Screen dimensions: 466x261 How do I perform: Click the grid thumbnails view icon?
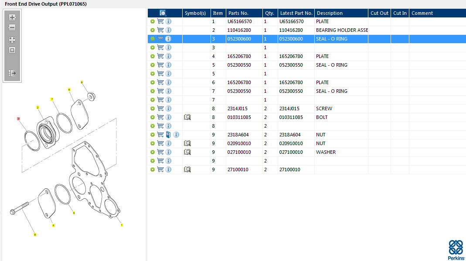12,40
